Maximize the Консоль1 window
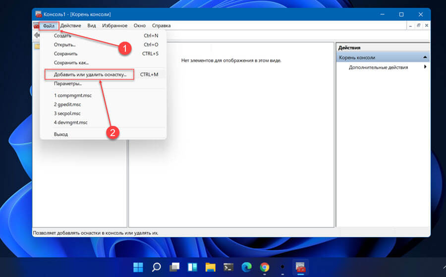 tap(401, 14)
